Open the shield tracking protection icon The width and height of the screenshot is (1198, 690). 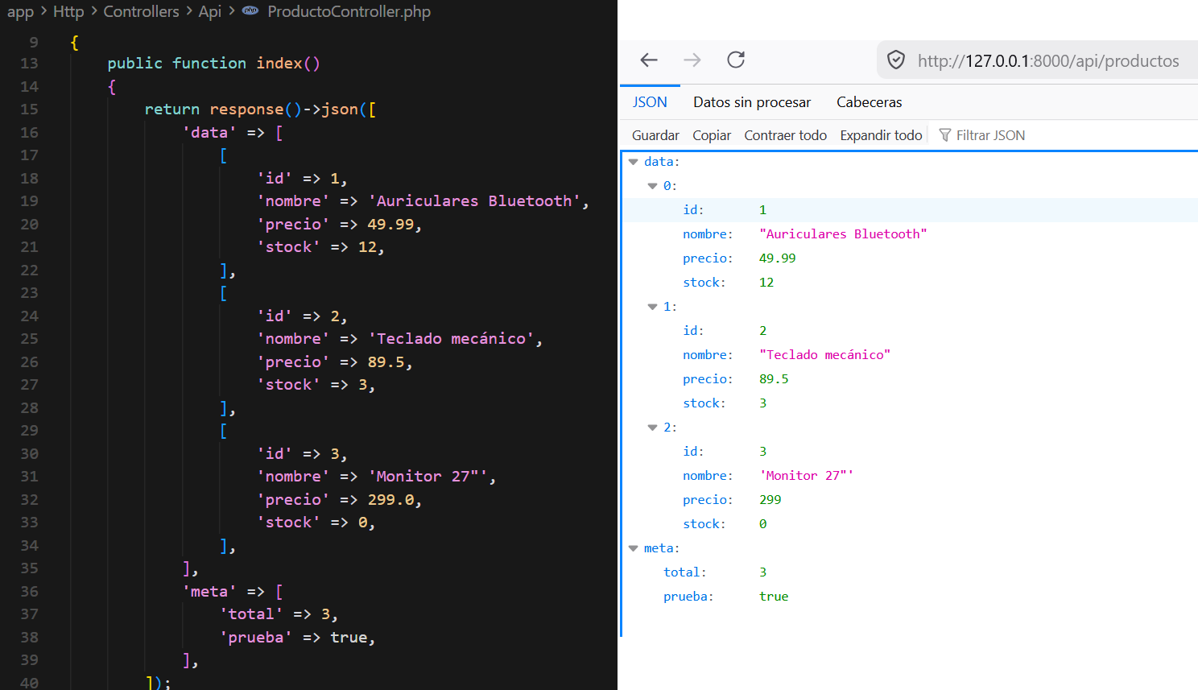(x=896, y=60)
